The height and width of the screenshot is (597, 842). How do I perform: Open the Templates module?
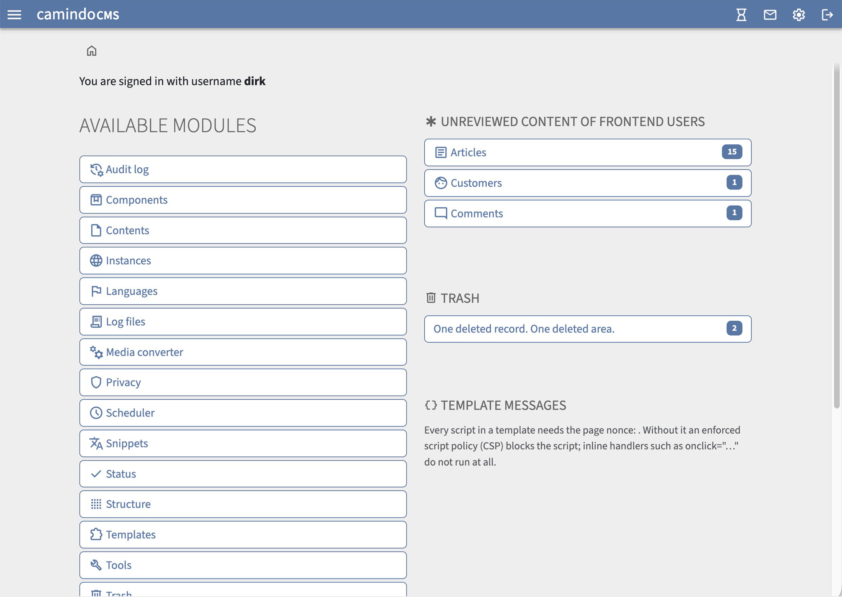243,535
